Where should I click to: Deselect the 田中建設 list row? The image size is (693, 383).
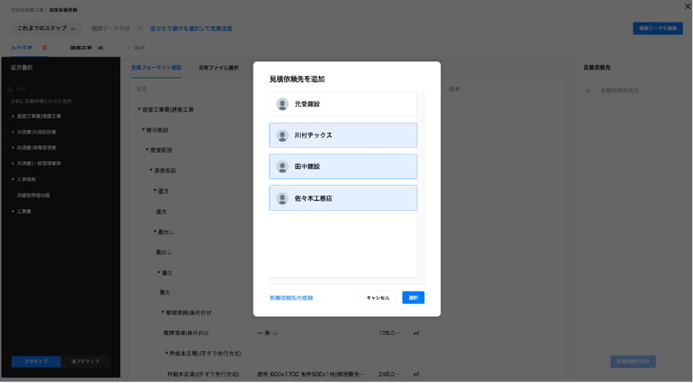343,166
